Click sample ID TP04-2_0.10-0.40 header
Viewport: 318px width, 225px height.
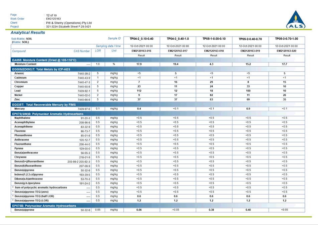point(141,39)
